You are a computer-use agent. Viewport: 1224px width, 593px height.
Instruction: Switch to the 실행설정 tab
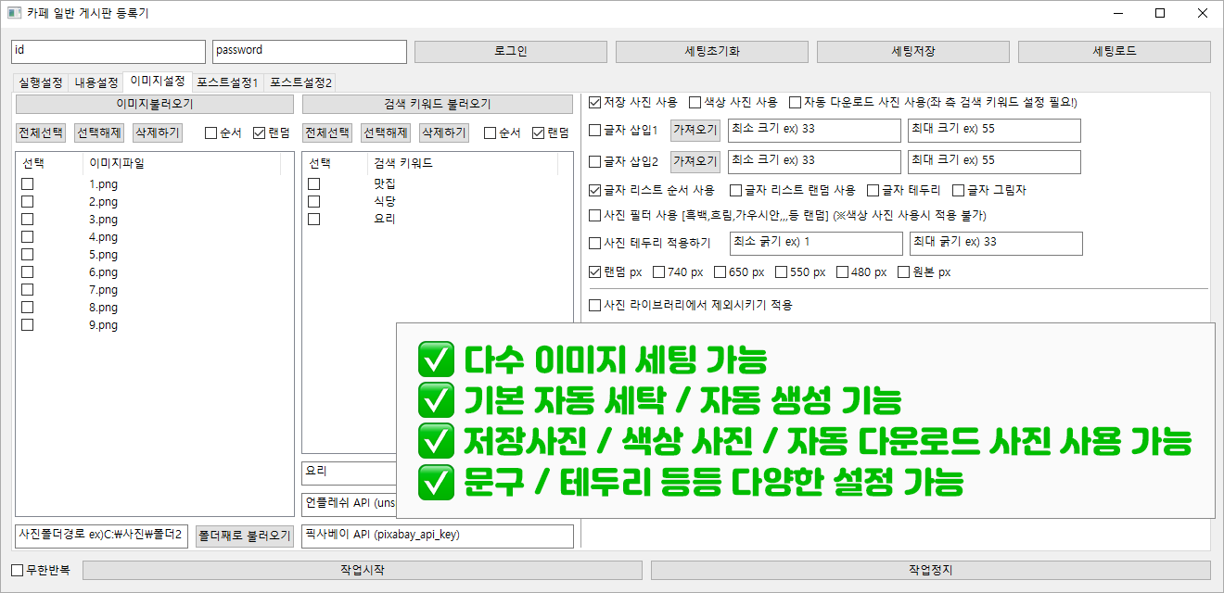click(40, 82)
